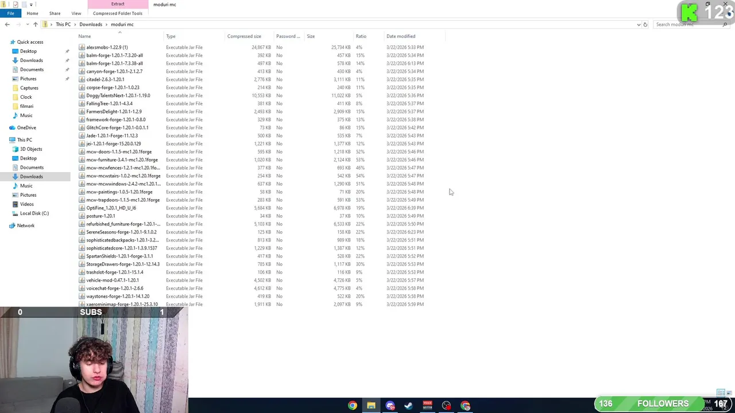Select This PC in navigation pane
Screen dimensions: 735x413
pyautogui.click(x=24, y=140)
